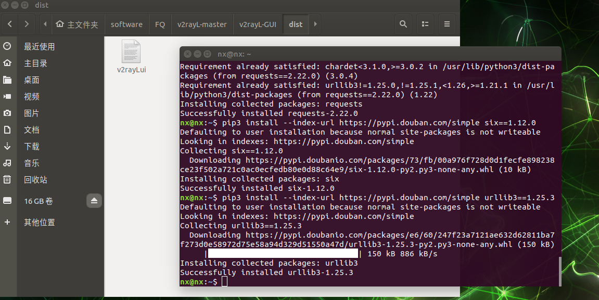Show earlier path segments with left arrow
The height and width of the screenshot is (300, 599).
(45, 24)
